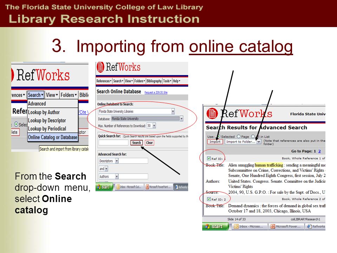Switch to 'Inbox - Microsoft Out...' taskbar item

(129, 187)
